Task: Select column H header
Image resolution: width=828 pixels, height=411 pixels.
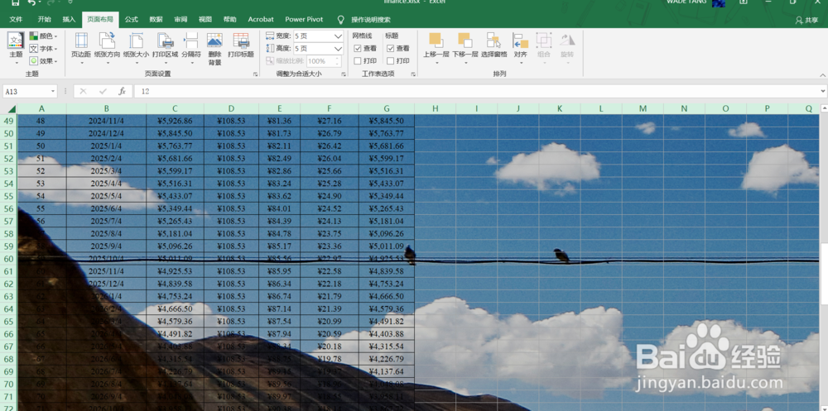Action: coord(436,108)
